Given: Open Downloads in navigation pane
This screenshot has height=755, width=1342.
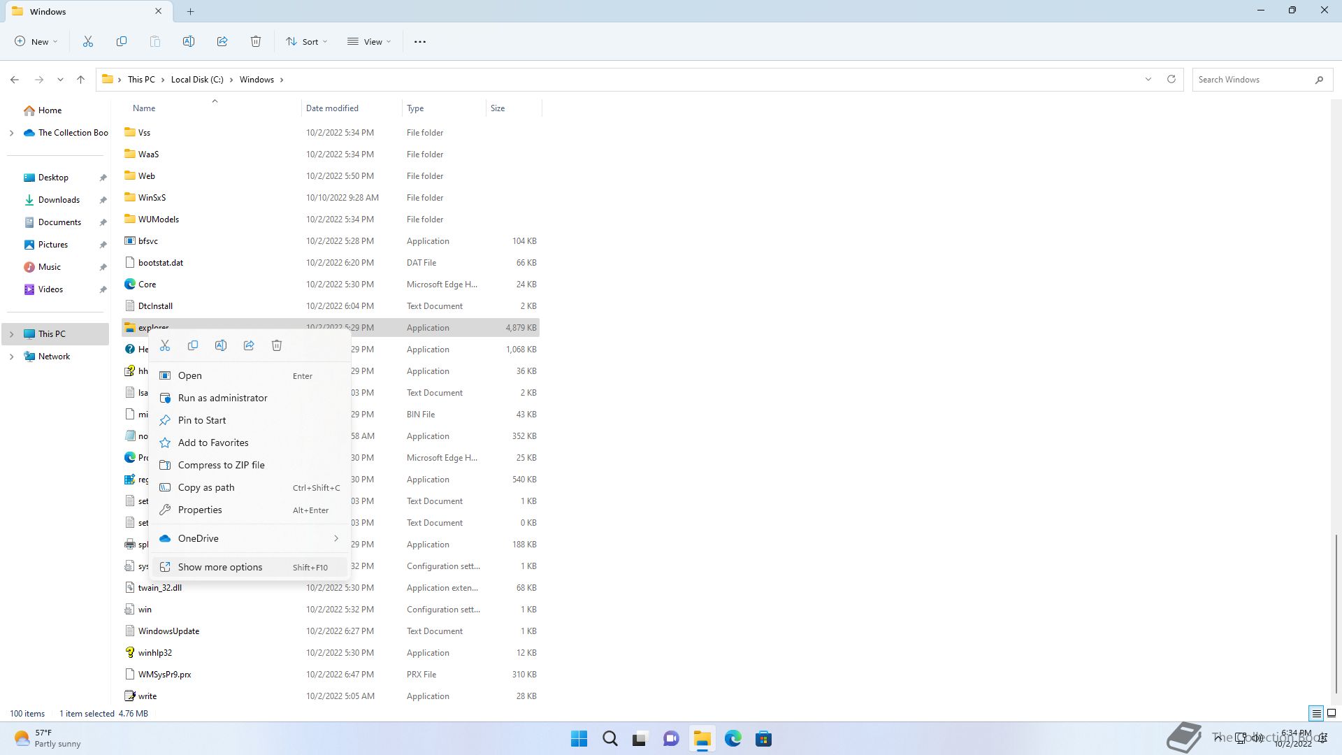Looking at the screenshot, I should [x=56, y=200].
